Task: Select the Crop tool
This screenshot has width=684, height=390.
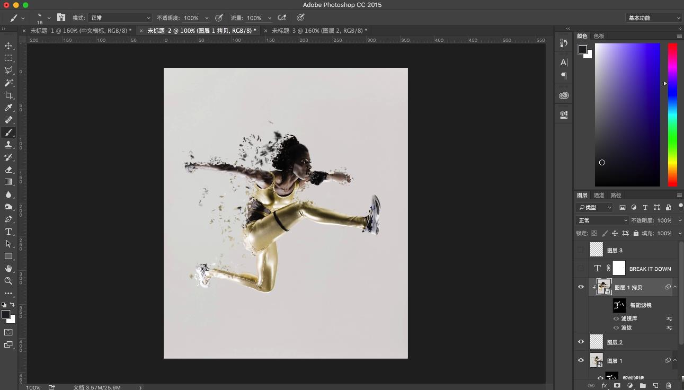Action: click(8, 95)
